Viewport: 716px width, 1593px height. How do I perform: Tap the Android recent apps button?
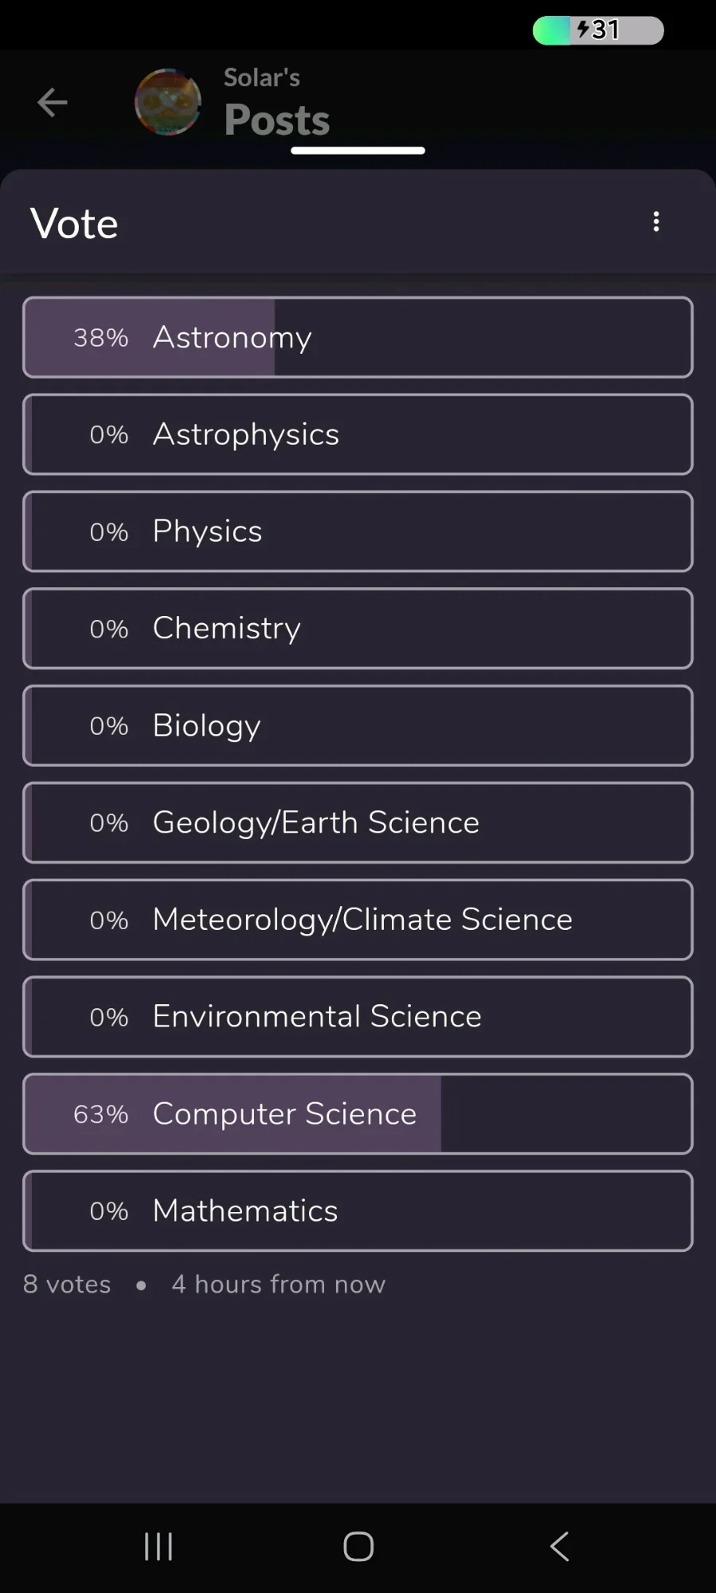point(158,1547)
